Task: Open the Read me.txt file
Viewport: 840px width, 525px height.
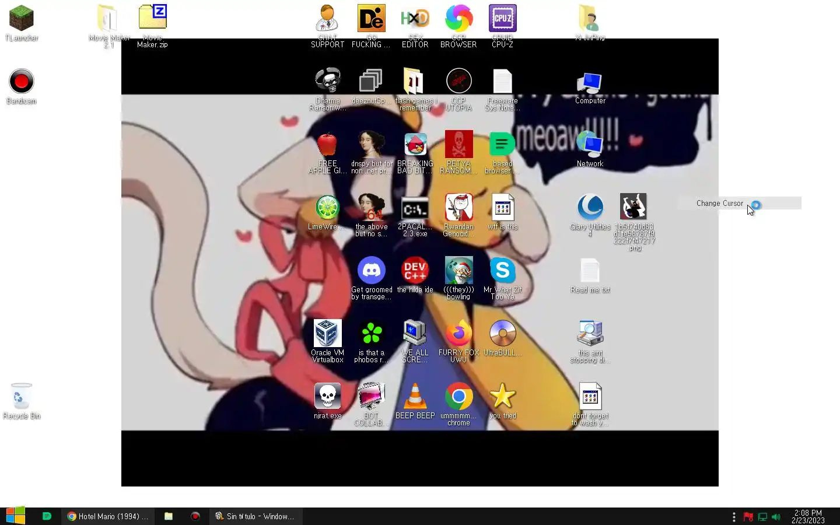Action: (590, 271)
